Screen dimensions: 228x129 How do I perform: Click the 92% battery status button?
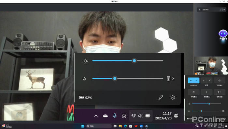pos(85,98)
